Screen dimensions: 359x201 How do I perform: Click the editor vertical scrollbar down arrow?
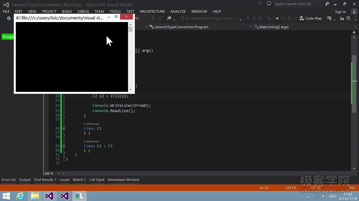point(354,168)
